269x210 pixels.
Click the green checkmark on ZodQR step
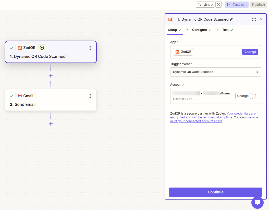[11, 48]
